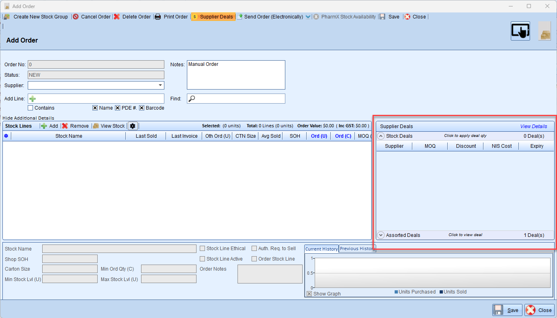Expand the Assorted Deals section
Screen dimensions: 557x318
click(x=381, y=235)
